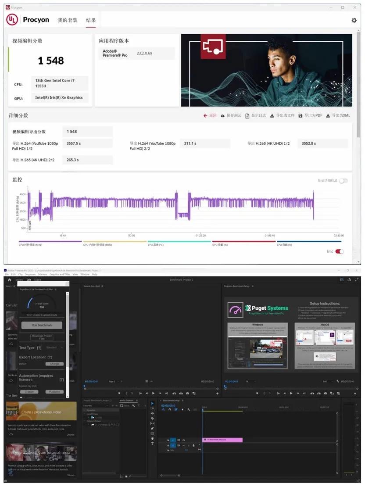Select the Selection tool in the timeline toolbar
This screenshot has width=365, height=487.
(152, 403)
